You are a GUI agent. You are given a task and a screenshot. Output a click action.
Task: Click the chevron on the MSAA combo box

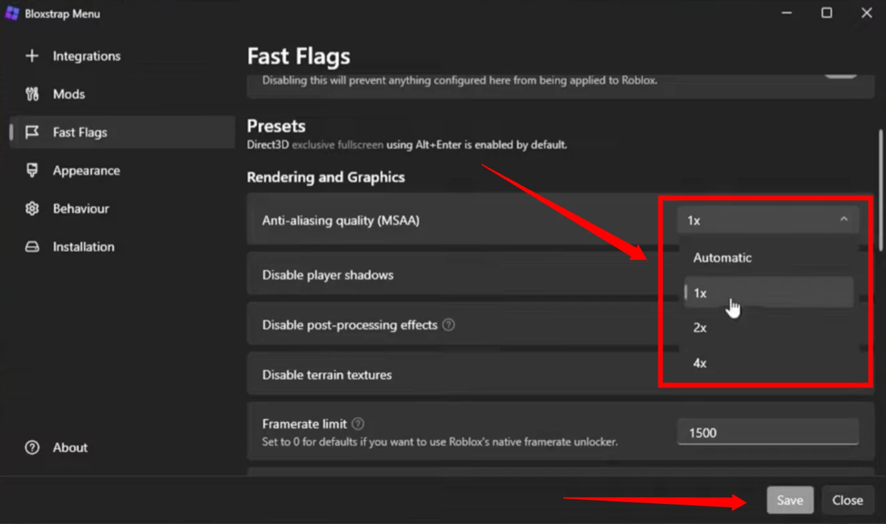click(844, 219)
